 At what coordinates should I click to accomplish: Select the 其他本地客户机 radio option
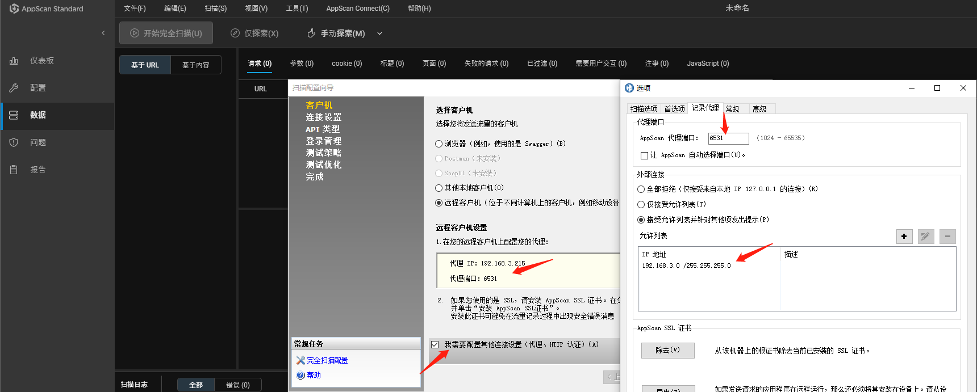439,188
